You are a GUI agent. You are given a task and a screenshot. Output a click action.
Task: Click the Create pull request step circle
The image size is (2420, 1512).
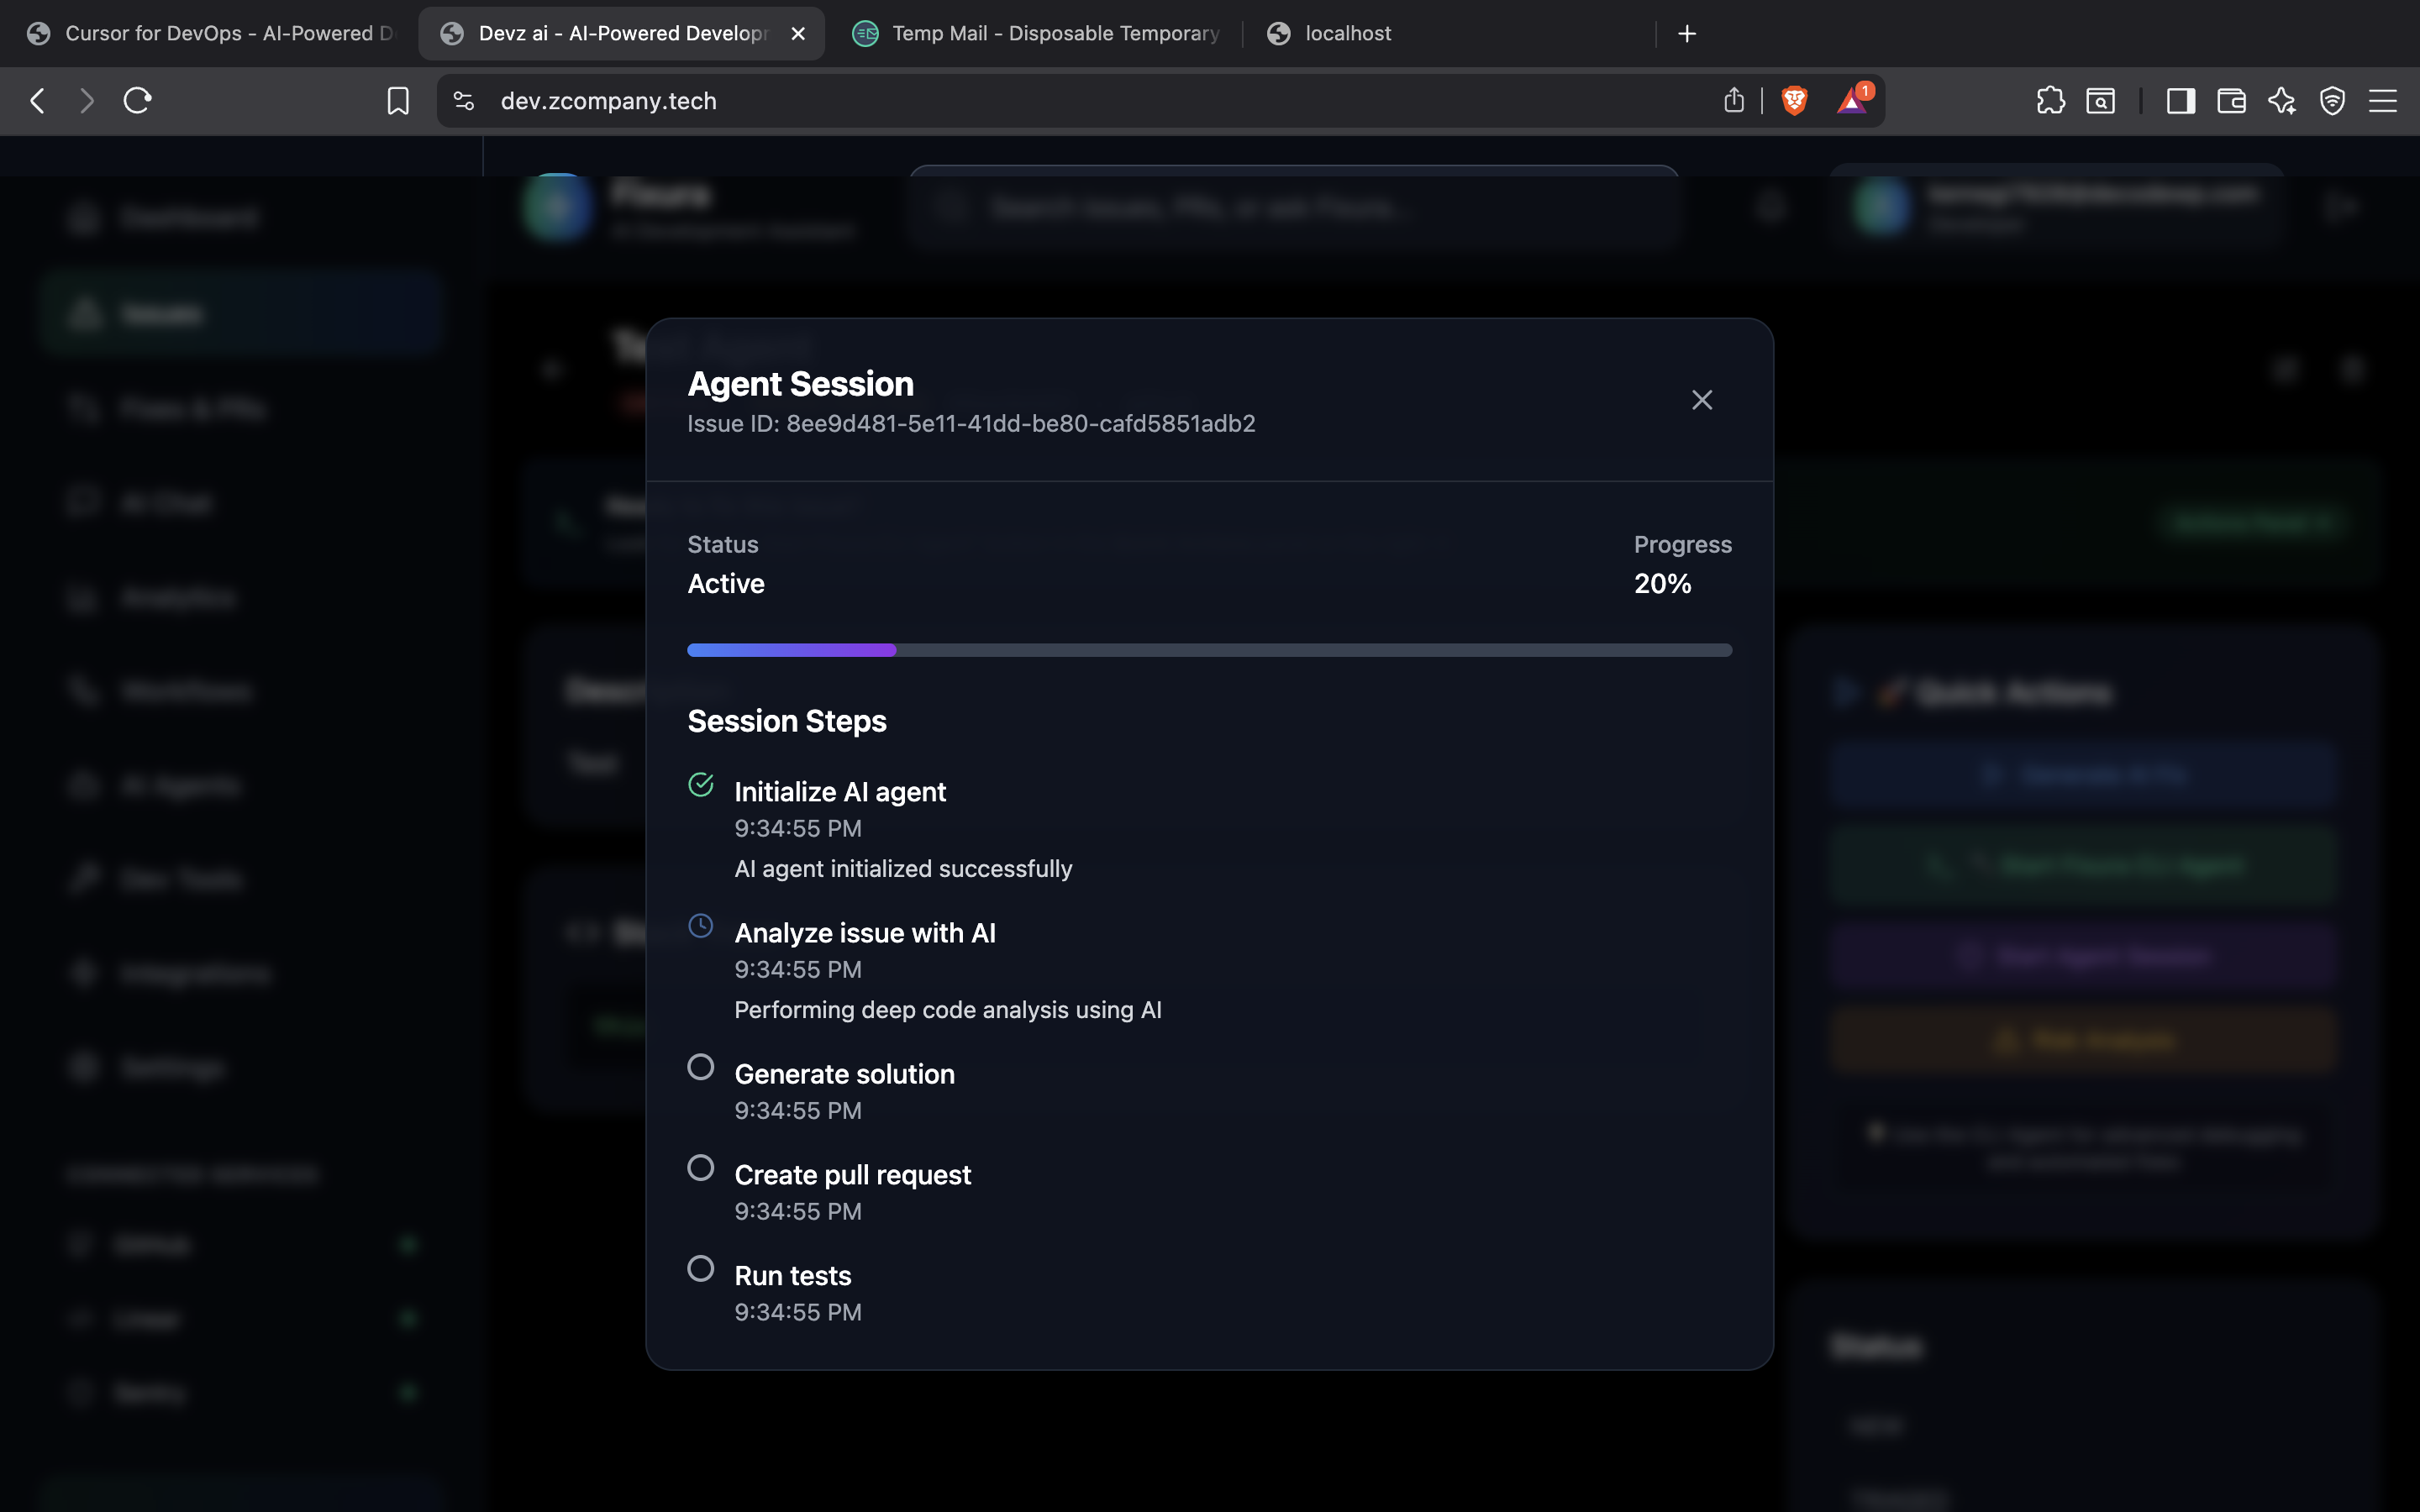(x=700, y=1168)
